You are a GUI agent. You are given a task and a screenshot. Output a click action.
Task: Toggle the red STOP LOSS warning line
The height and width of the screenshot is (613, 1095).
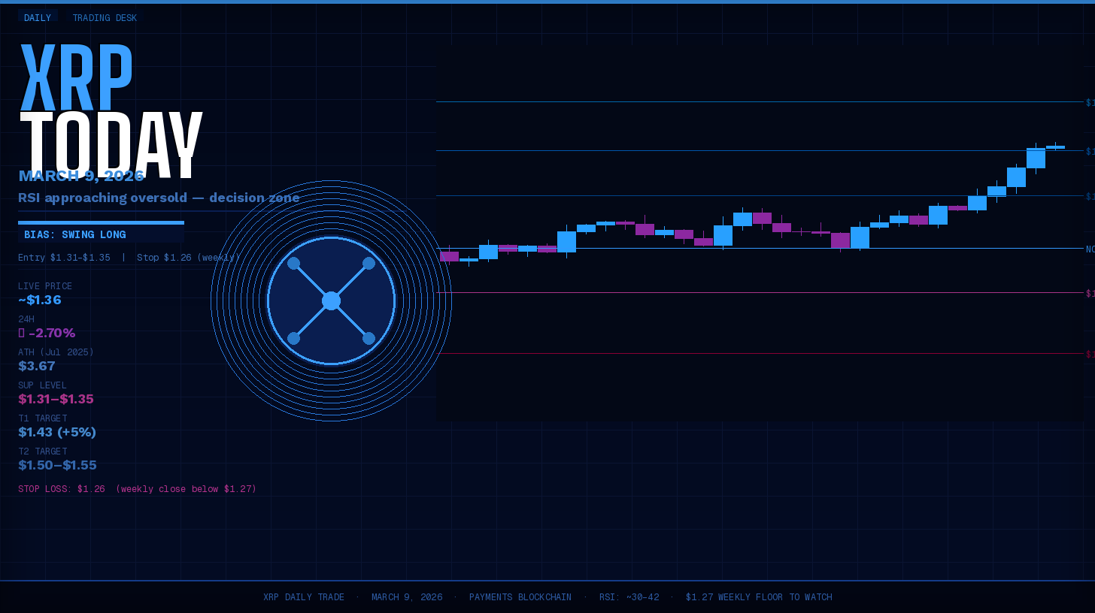tap(752, 351)
